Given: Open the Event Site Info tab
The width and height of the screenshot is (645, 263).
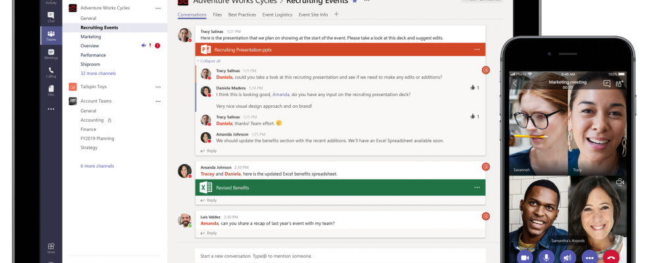Looking at the screenshot, I should click(x=313, y=14).
